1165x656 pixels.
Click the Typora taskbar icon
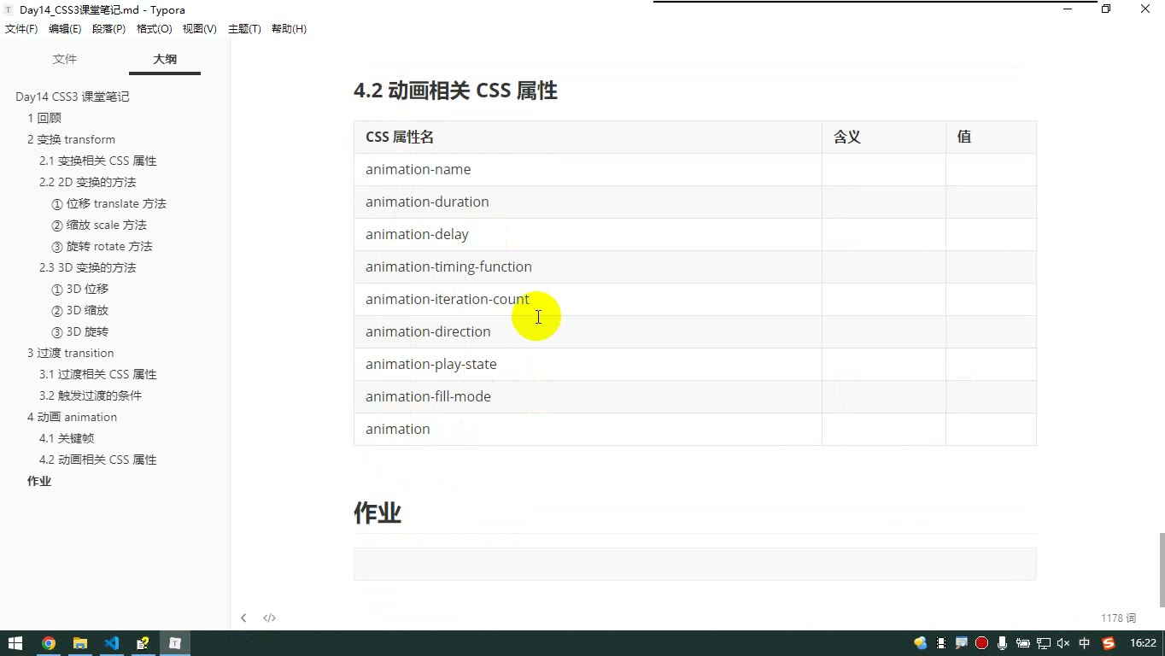(175, 643)
